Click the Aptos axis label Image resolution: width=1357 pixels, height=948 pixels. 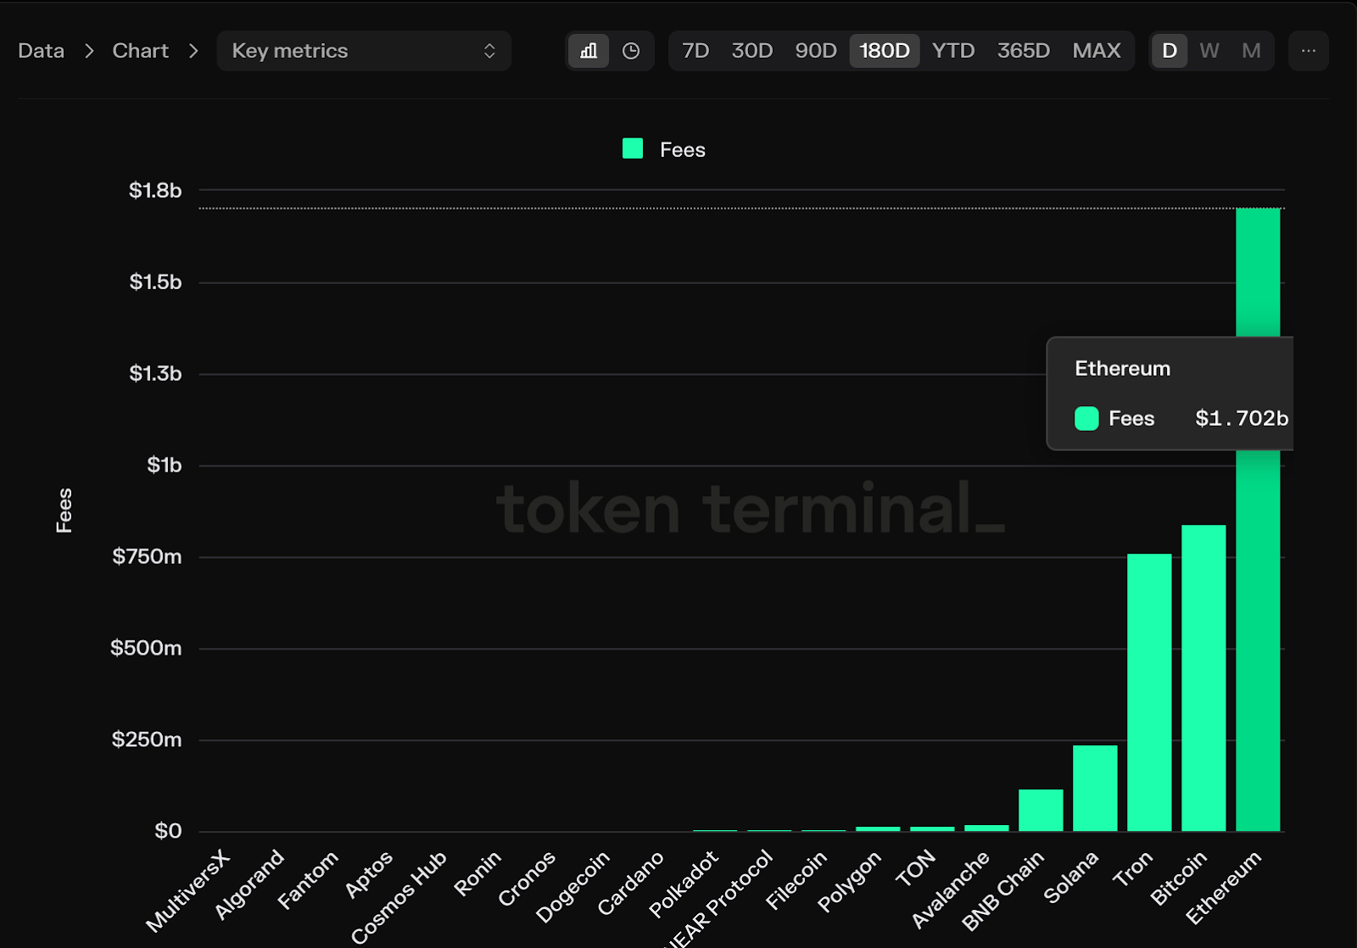click(x=368, y=874)
